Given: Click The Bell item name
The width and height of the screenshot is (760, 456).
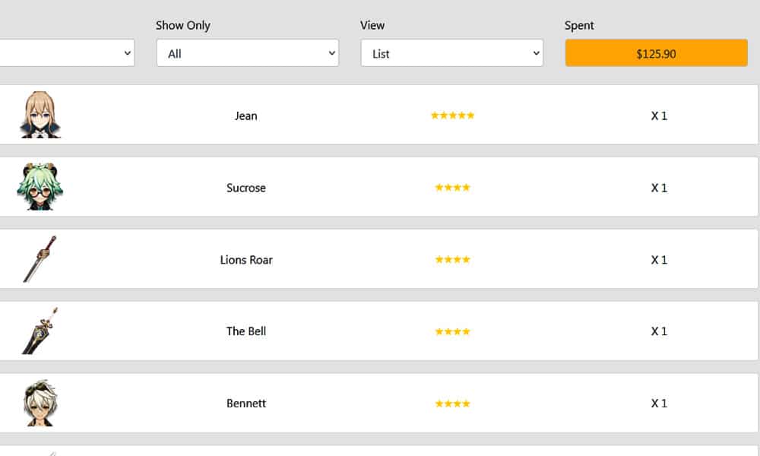Looking at the screenshot, I should pyautogui.click(x=246, y=331).
